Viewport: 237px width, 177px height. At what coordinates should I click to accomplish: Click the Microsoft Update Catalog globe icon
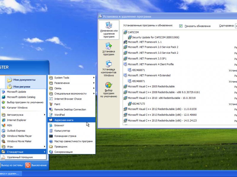(x=4, y=97)
